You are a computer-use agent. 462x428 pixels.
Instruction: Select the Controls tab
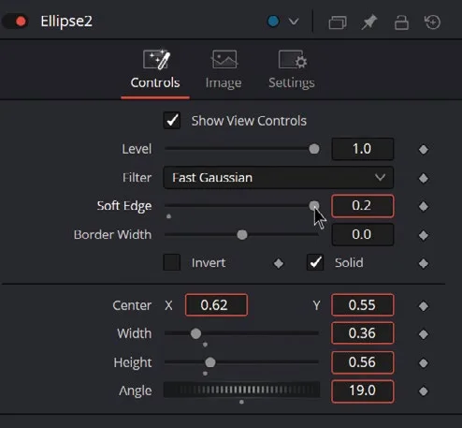[x=155, y=70]
